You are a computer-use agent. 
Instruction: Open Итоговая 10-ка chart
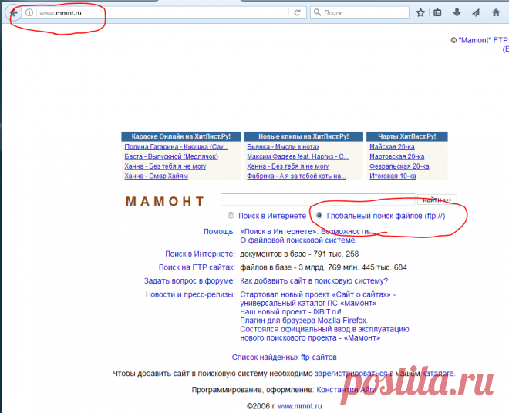393,176
